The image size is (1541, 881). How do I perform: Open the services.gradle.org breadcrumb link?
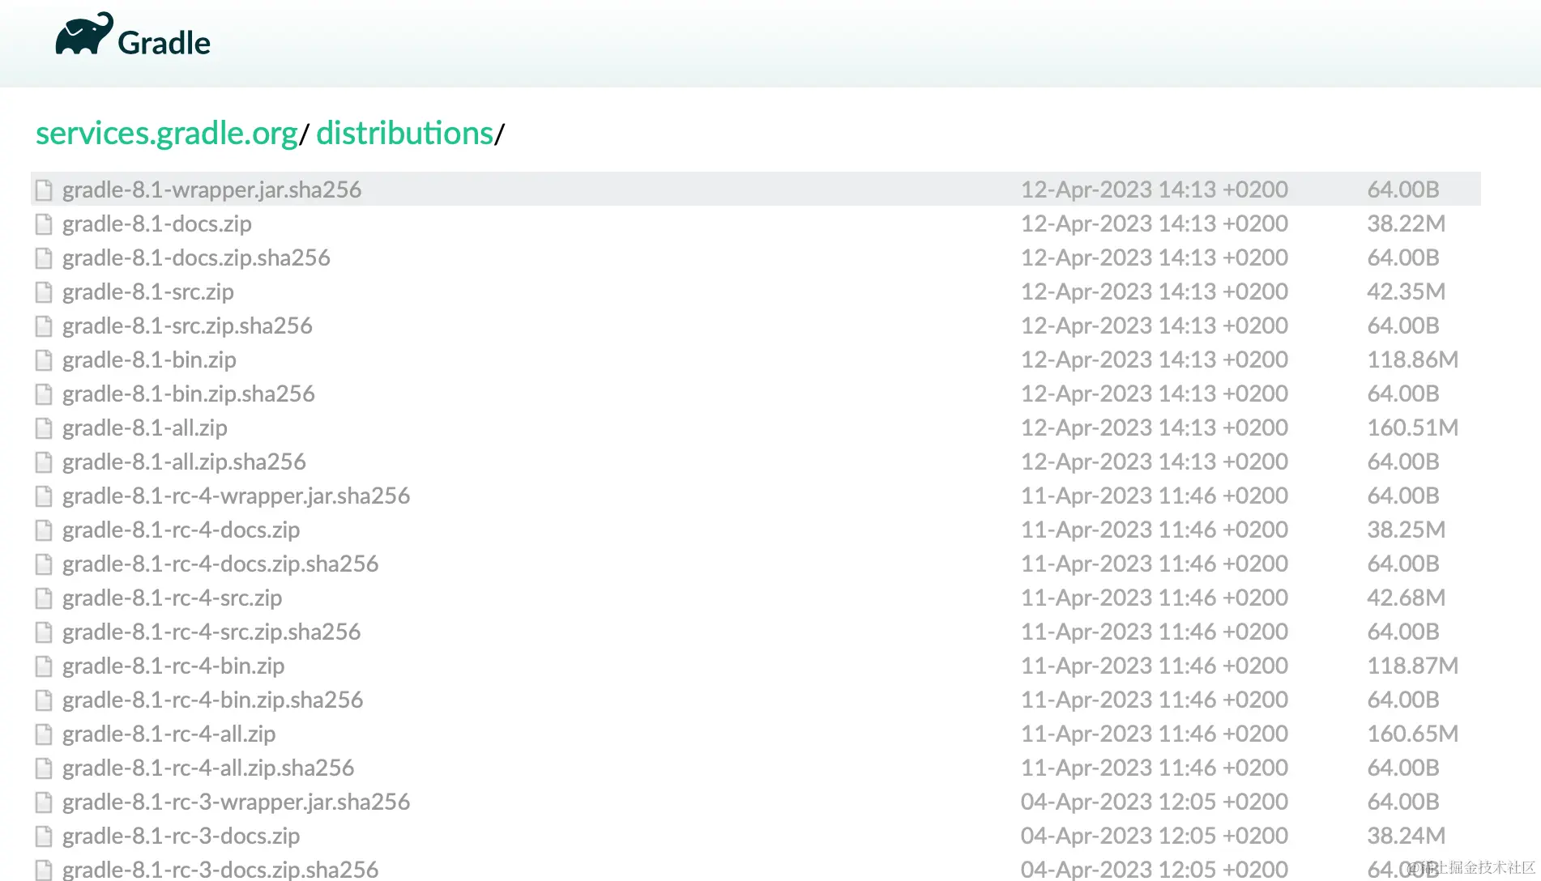(167, 134)
